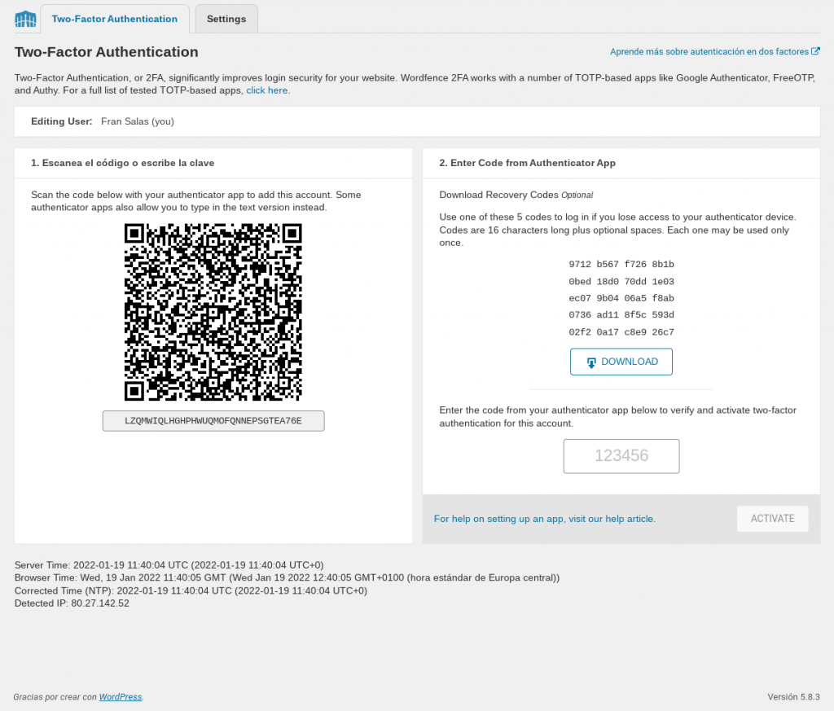The width and height of the screenshot is (834, 711).
Task: Click the Two-Factor Authentication page heading
Action: pyautogui.click(x=107, y=51)
